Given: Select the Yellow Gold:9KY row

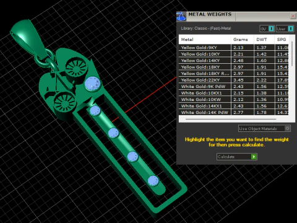Looking at the screenshot, I should pyautogui.click(x=233, y=48).
